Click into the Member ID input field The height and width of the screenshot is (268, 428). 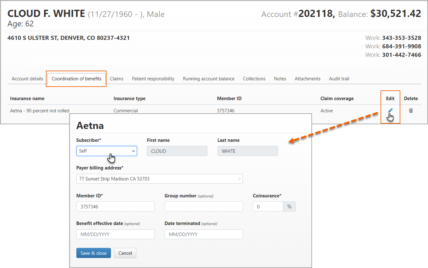115,207
